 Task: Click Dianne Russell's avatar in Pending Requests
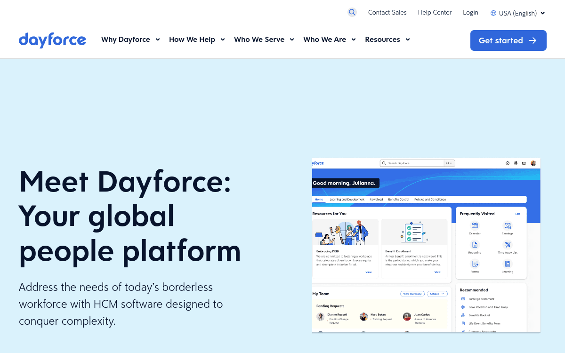[x=320, y=317]
